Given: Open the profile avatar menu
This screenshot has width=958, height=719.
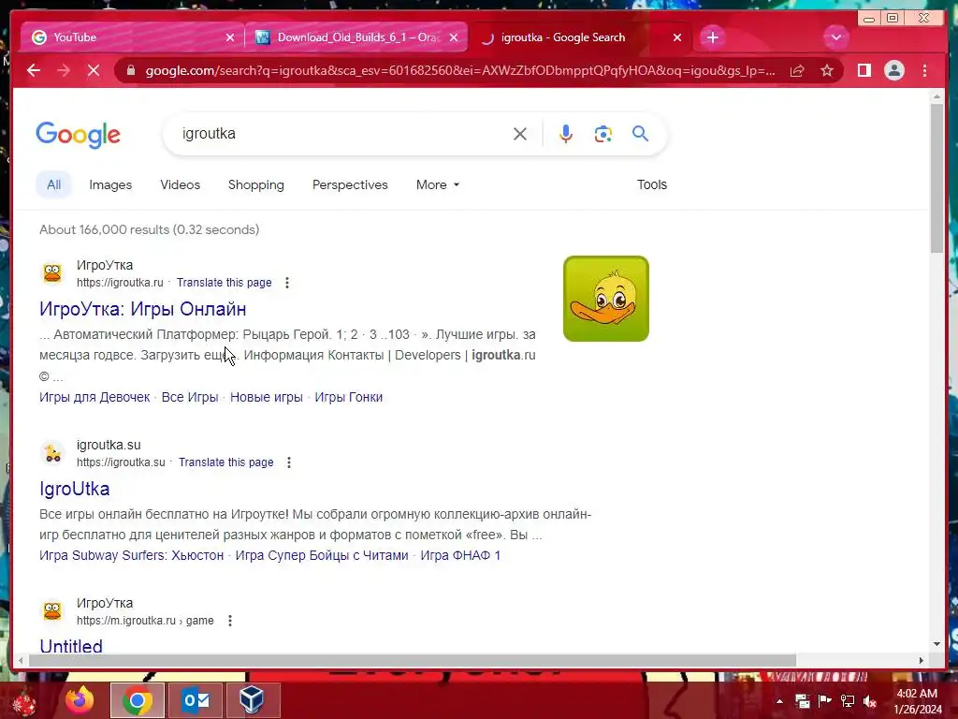Looking at the screenshot, I should (x=893, y=71).
